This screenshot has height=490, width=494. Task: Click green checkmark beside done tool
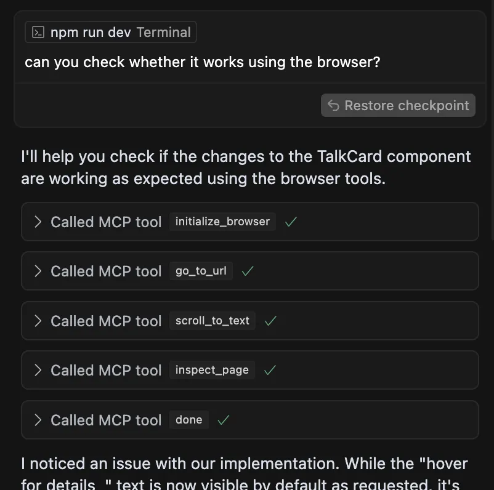[224, 420]
